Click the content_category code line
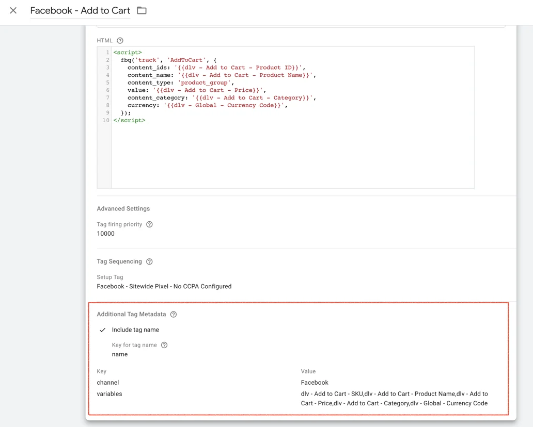 [x=222, y=98]
